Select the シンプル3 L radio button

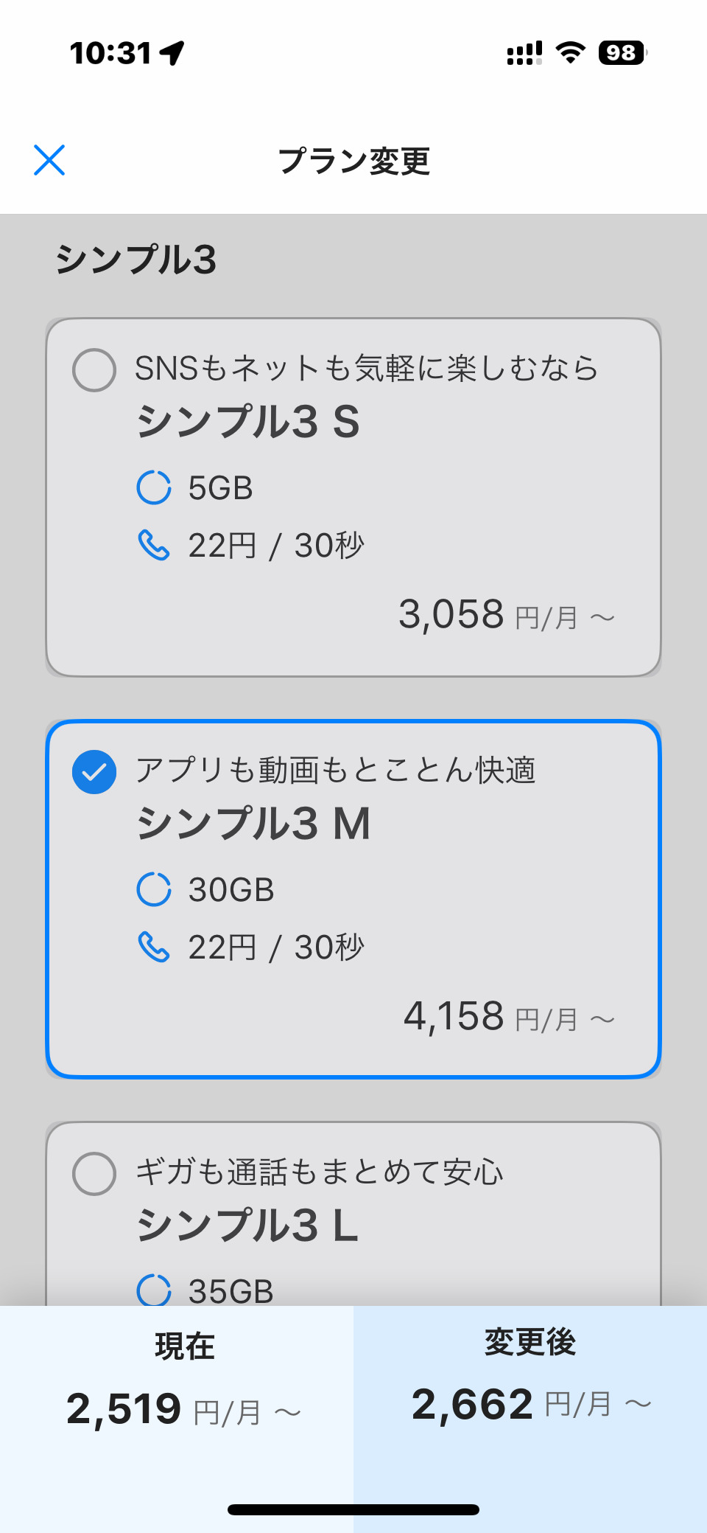(94, 1173)
